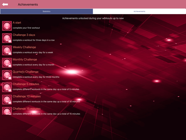Open the Challenge 10 minutes title

[27, 96]
